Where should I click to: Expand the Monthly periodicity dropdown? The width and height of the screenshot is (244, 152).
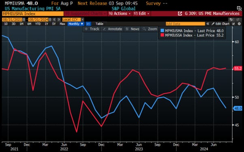coord(76,24)
